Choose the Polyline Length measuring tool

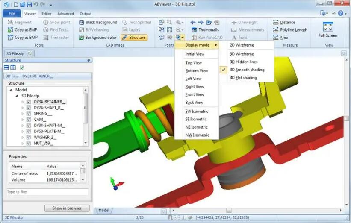tap(293, 30)
